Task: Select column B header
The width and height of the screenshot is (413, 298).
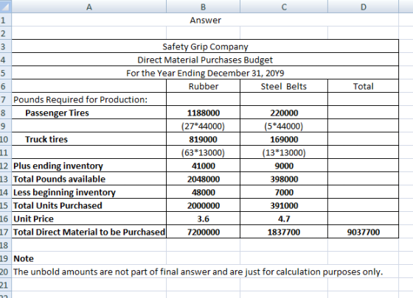Action: tap(203, 7)
